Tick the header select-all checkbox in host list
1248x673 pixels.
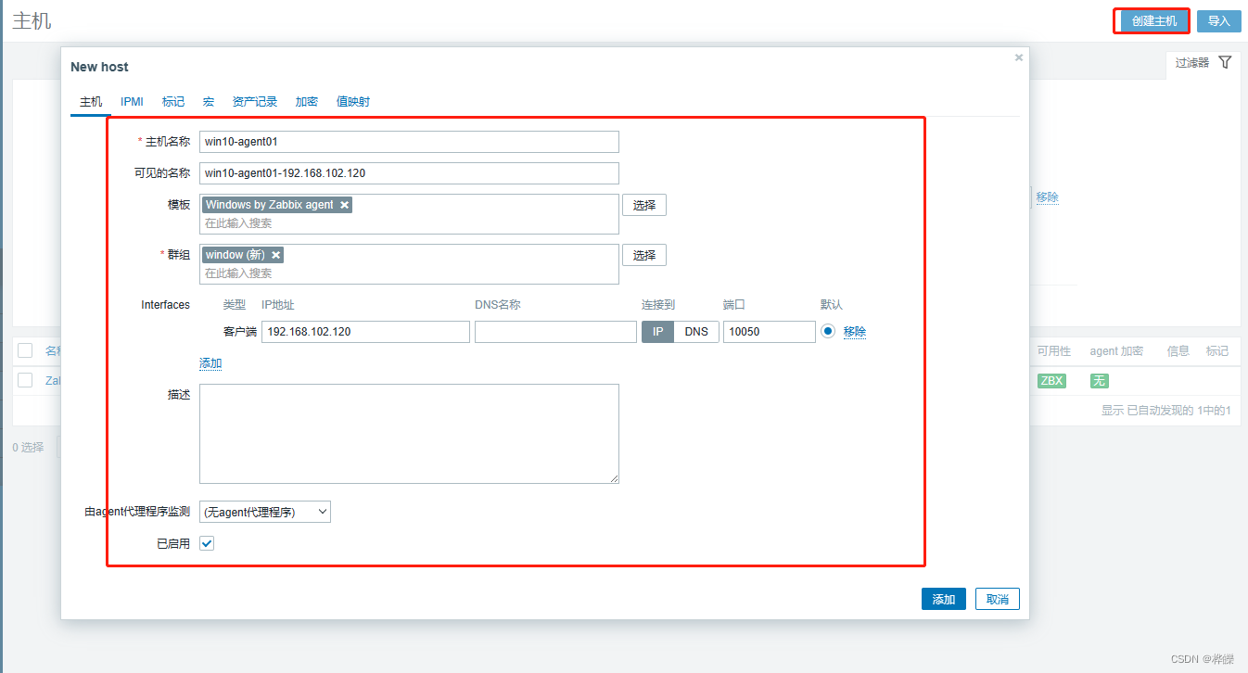point(25,350)
